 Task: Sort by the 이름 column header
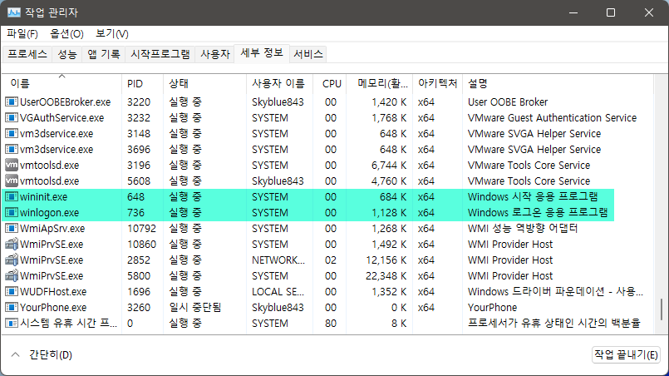(61, 84)
